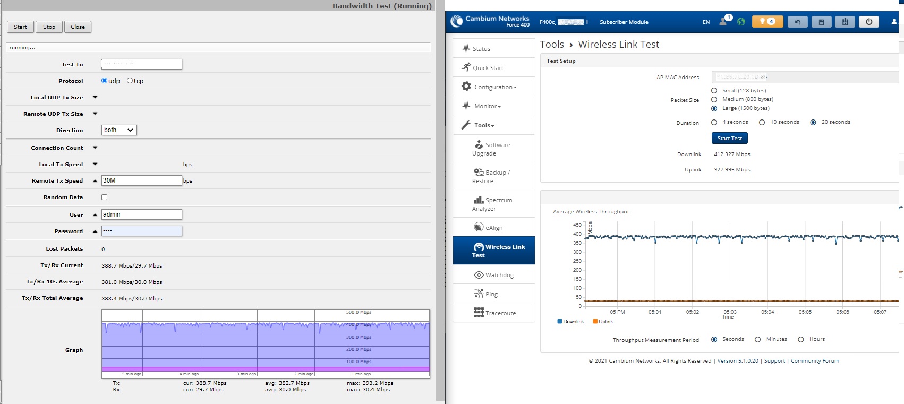Click the Uplink legend color swatch
The height and width of the screenshot is (404, 904).
coord(595,321)
